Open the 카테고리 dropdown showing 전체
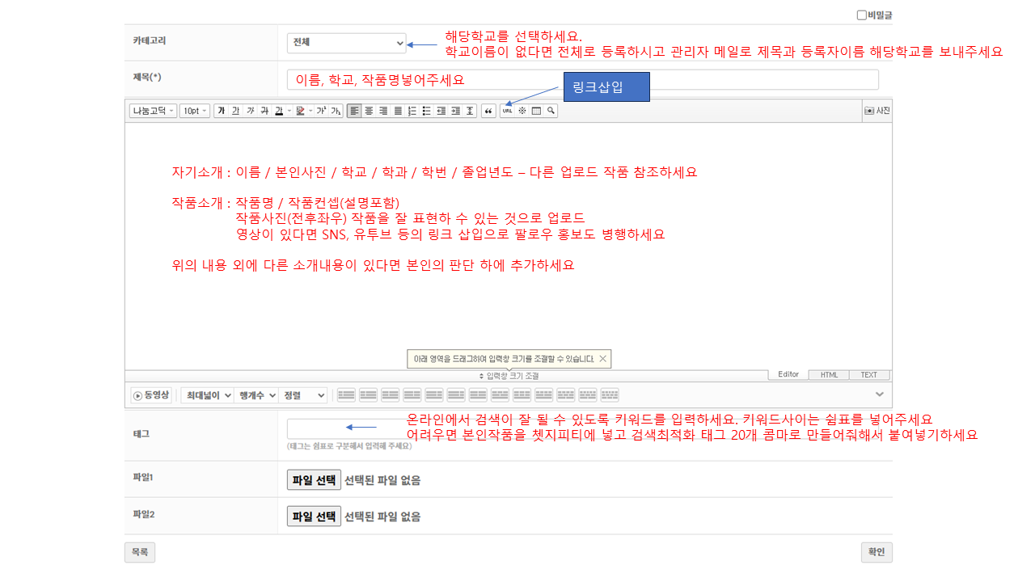The width and height of the screenshot is (1035, 582). pyautogui.click(x=346, y=43)
